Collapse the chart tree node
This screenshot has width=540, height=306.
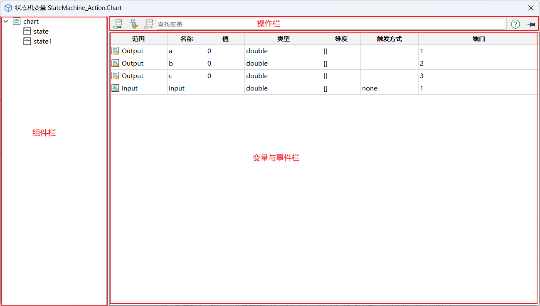[6, 22]
